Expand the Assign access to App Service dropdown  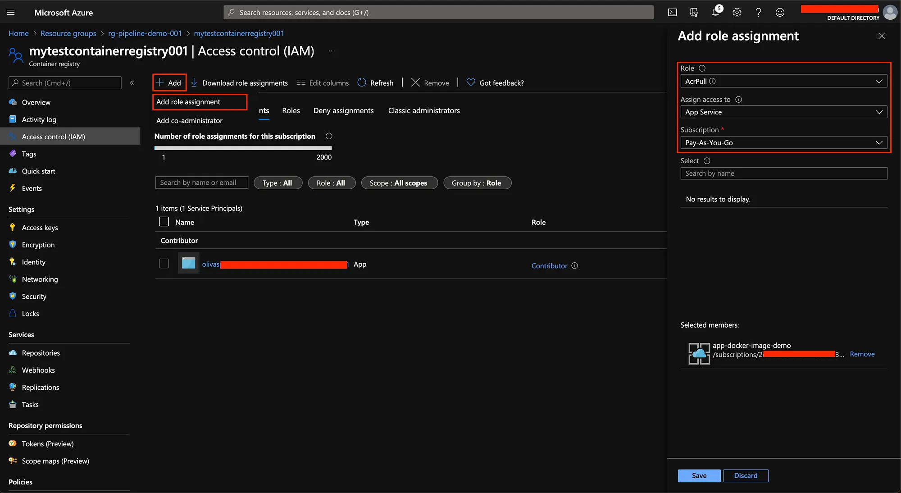coord(783,112)
